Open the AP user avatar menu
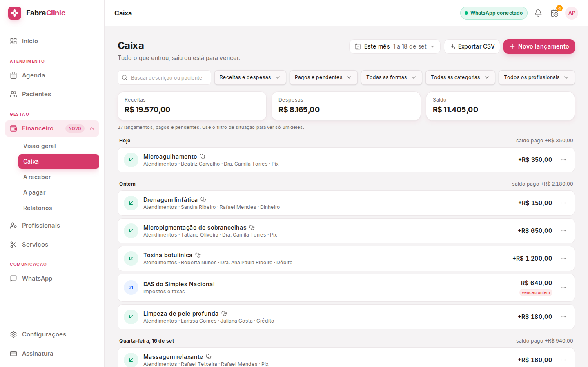 pyautogui.click(x=572, y=13)
